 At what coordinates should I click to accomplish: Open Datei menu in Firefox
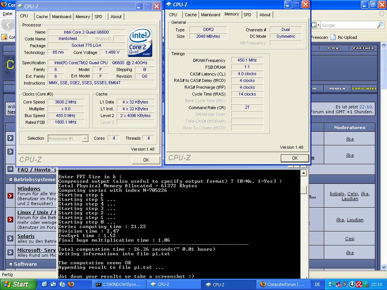point(7,14)
